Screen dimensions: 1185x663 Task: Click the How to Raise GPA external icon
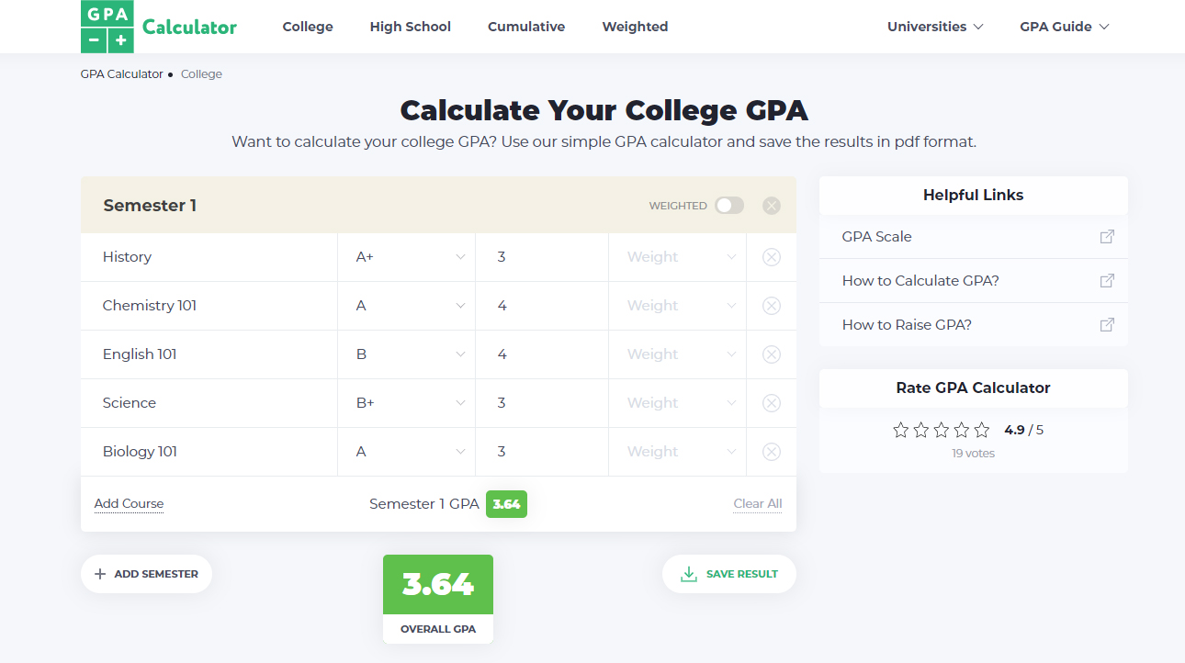(x=1107, y=325)
